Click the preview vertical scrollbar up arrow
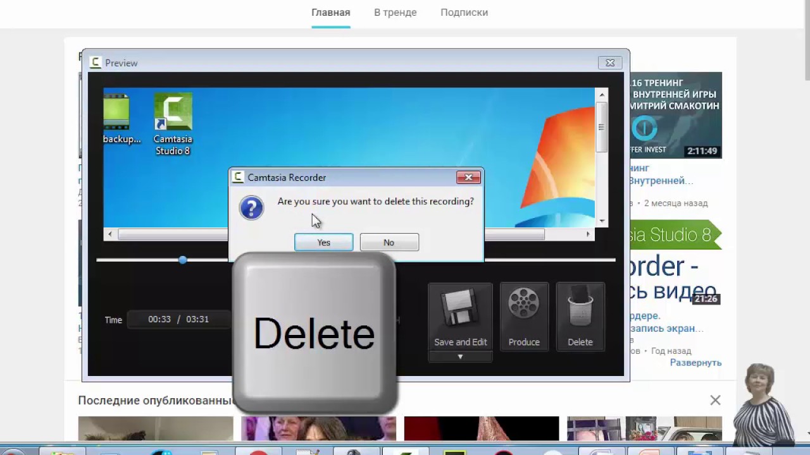The height and width of the screenshot is (455, 810). [602, 95]
